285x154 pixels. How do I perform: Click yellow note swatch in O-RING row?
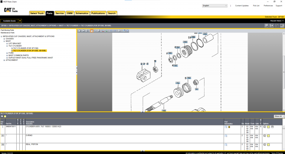tap(268, 136)
